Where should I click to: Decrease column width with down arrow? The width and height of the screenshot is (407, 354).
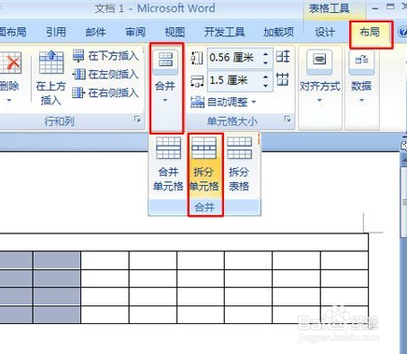266,86
